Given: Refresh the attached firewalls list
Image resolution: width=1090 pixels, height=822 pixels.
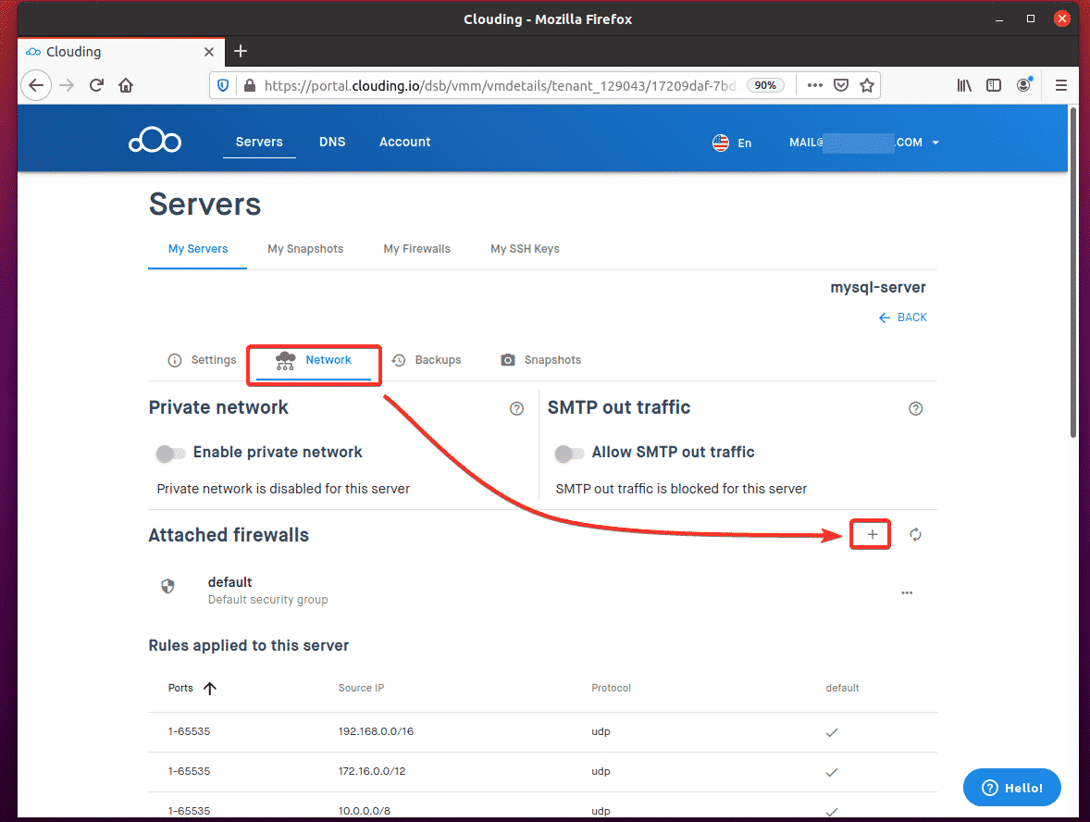Looking at the screenshot, I should (915, 535).
